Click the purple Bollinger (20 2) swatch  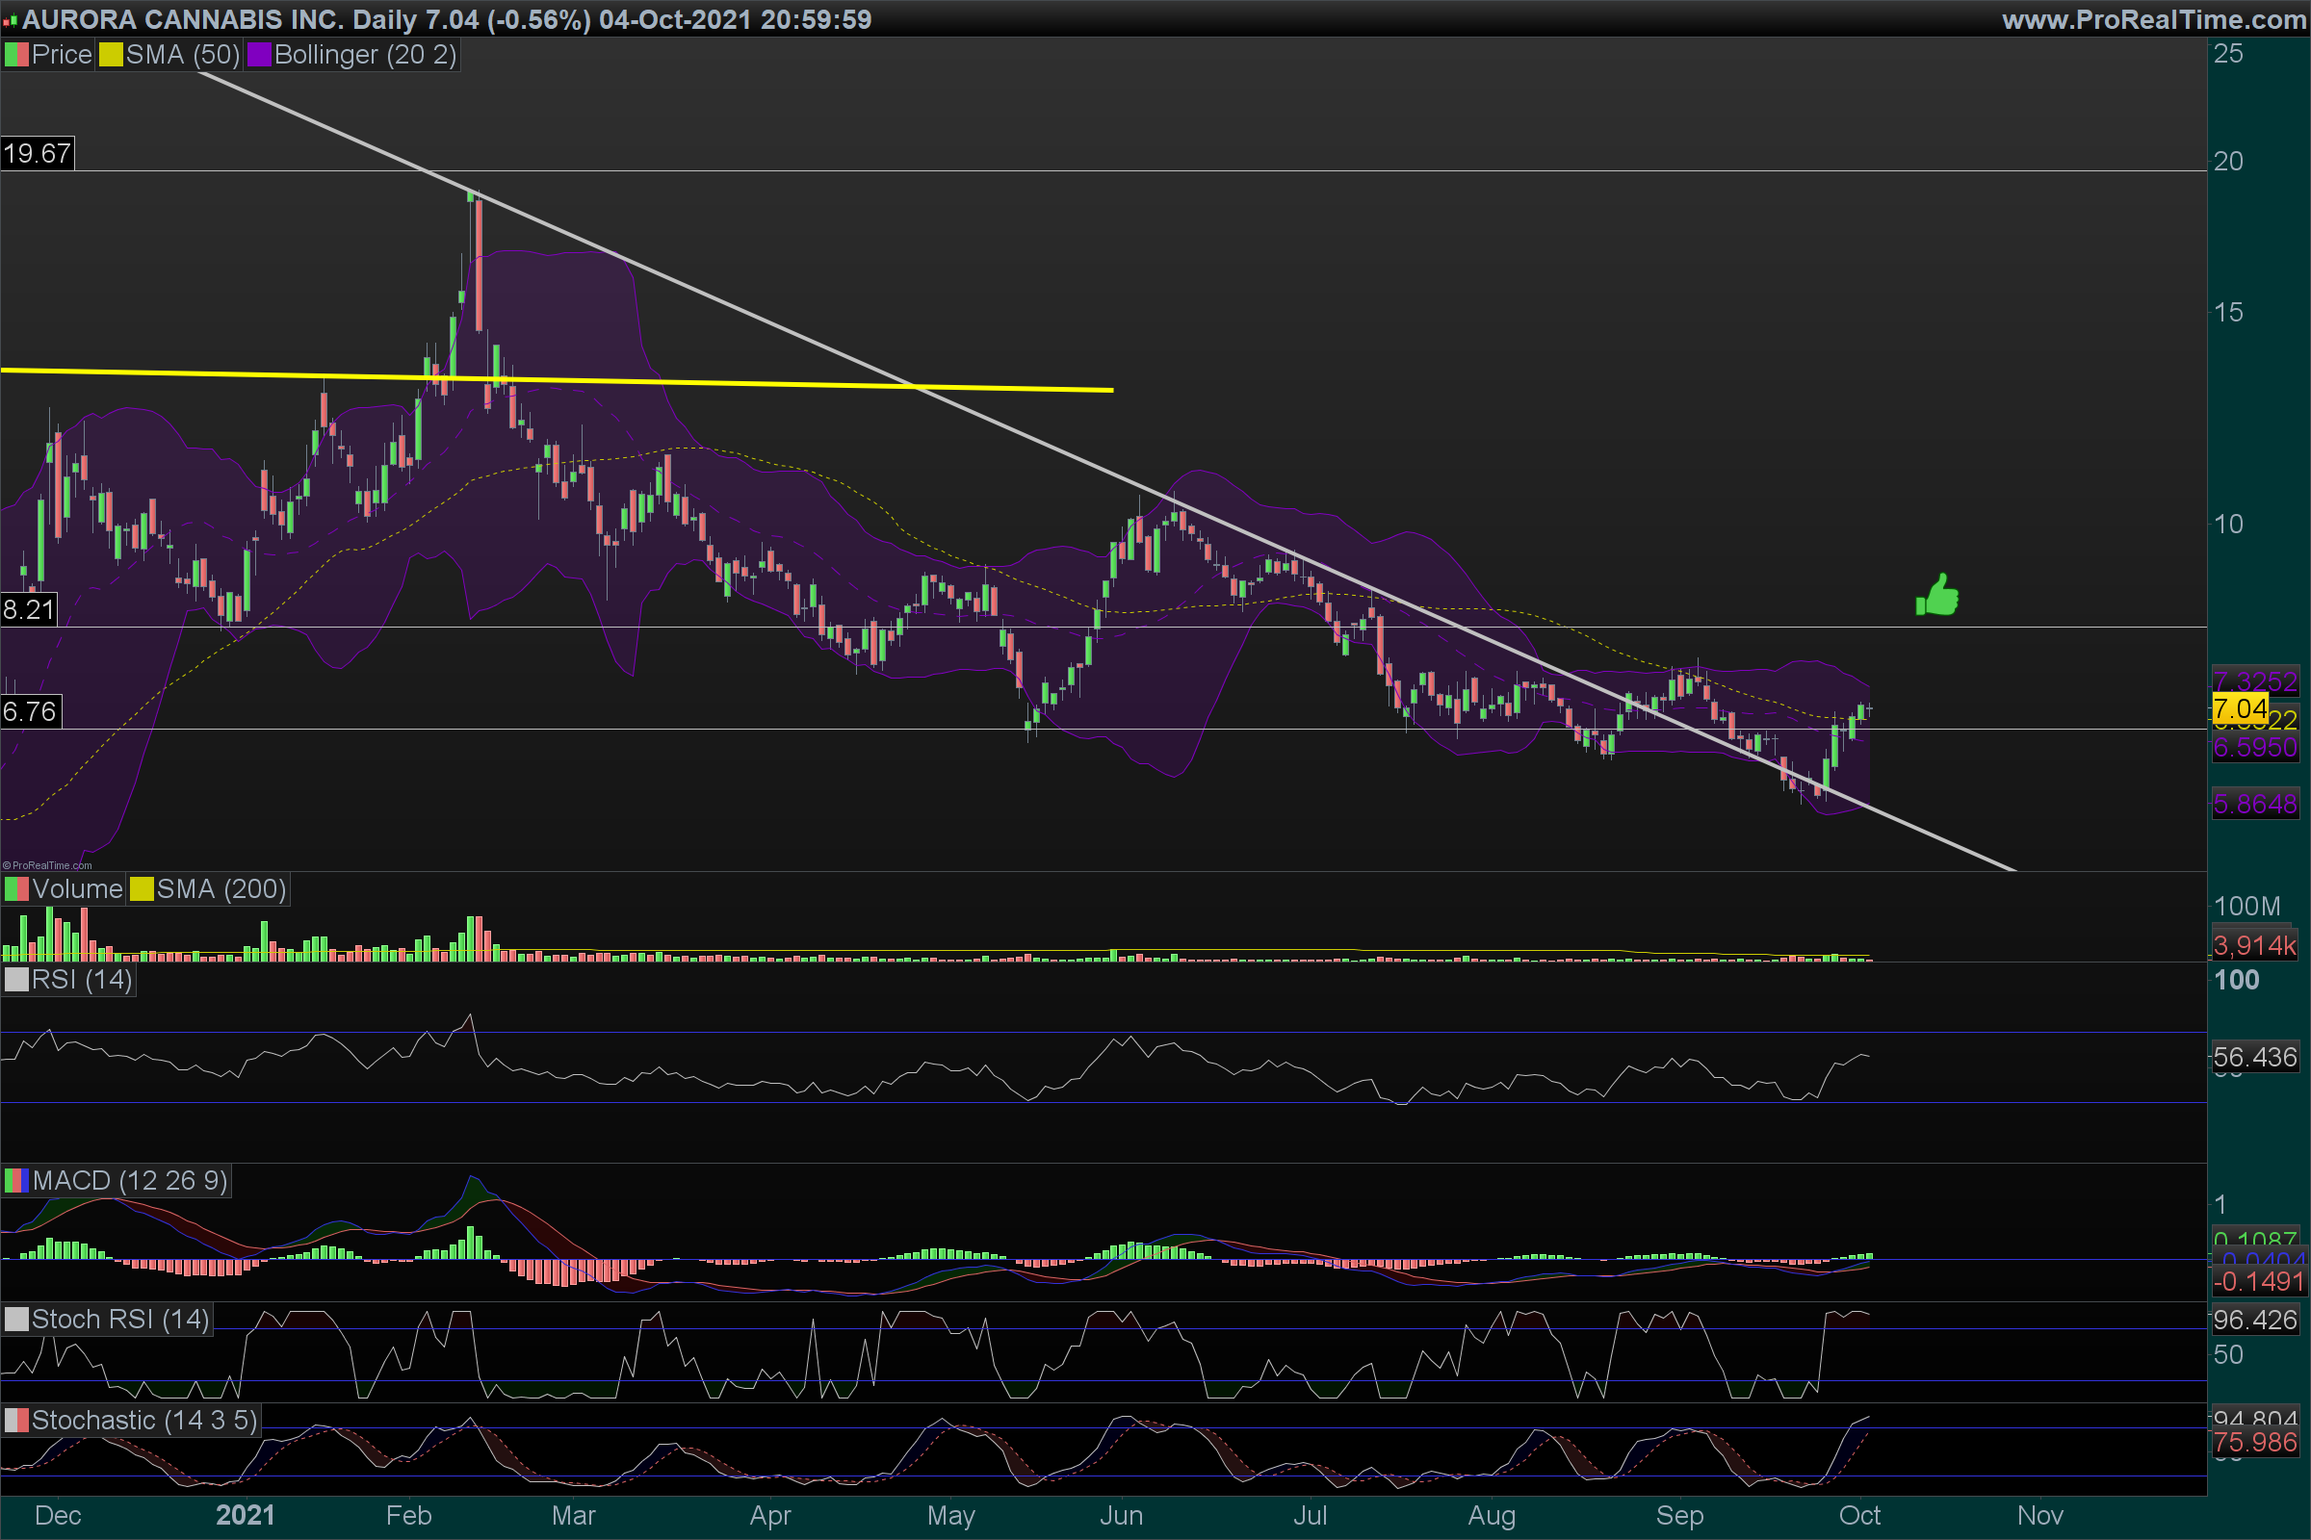point(258,55)
